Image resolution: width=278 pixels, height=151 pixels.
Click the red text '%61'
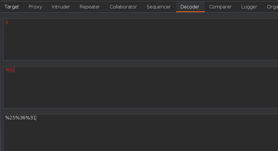tap(10, 70)
